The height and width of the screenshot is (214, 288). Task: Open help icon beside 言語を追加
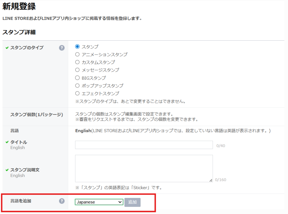pyautogui.click(x=62, y=201)
